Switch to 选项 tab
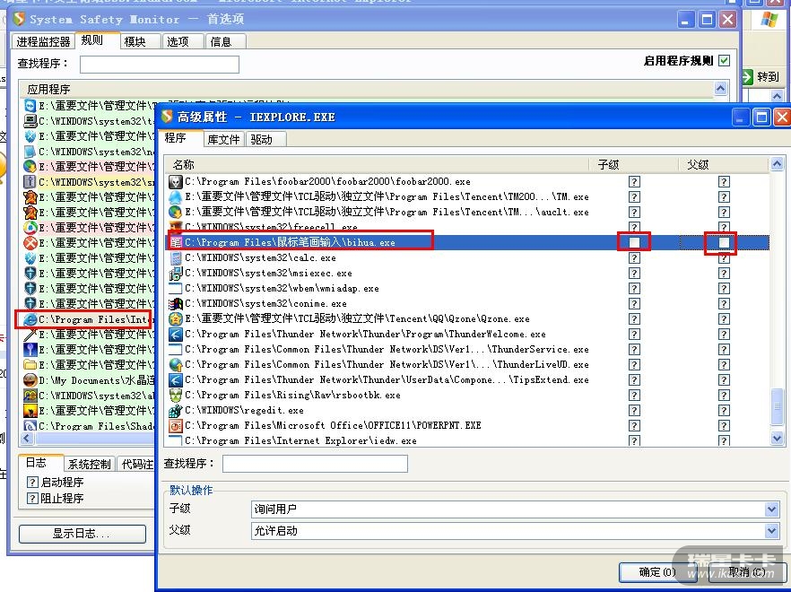 [182, 41]
